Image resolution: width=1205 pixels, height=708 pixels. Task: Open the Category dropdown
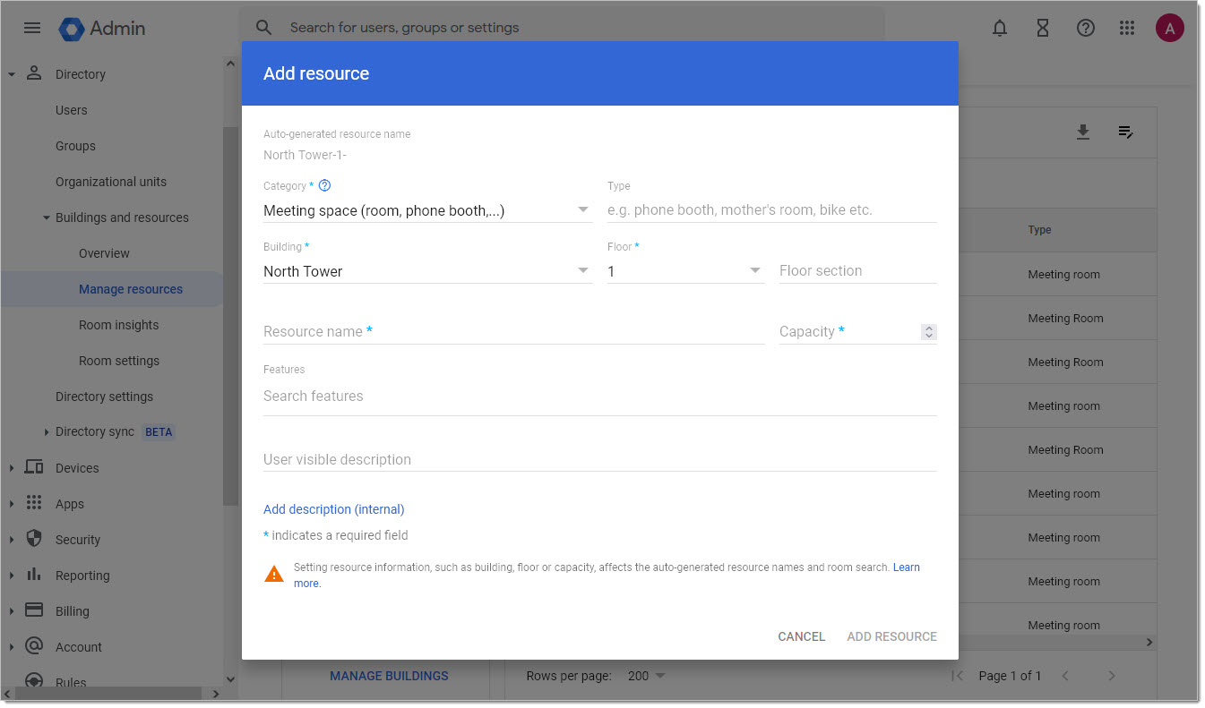tap(426, 210)
